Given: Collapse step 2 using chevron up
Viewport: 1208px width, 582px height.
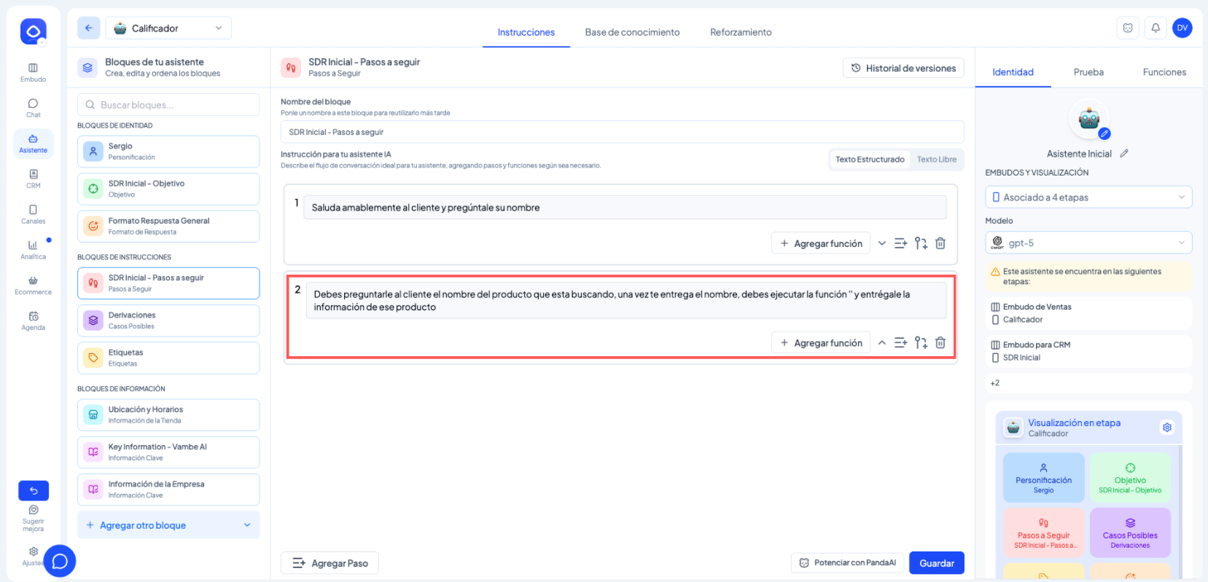Looking at the screenshot, I should point(882,342).
